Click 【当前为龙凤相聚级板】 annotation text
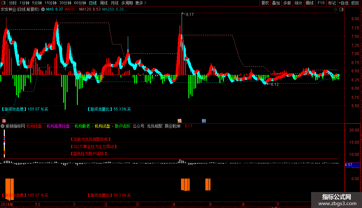This screenshot has height=208, width=362. 91,139
